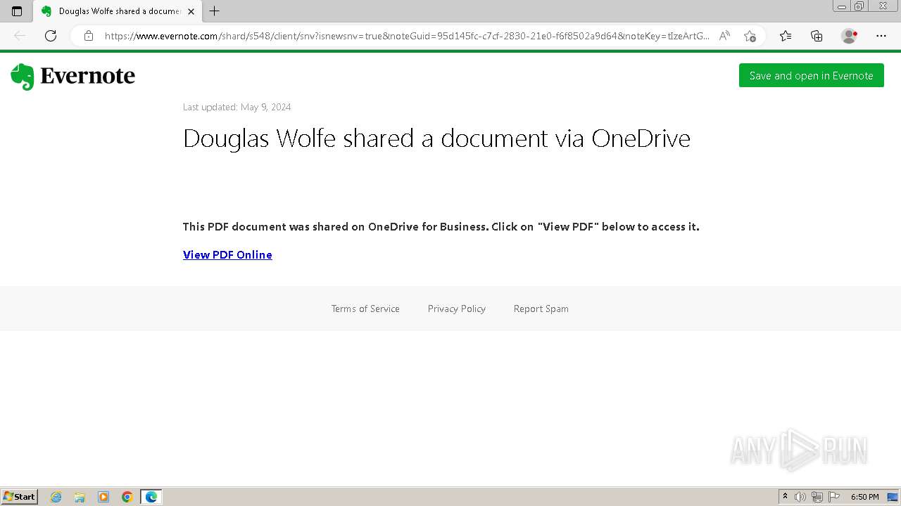Close the Douglas Wolfe shared document tab

tap(191, 11)
